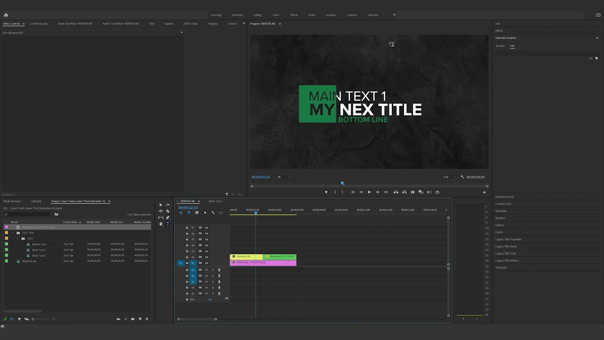
Task: Toggle lock on video track V3
Action: tap(187, 251)
